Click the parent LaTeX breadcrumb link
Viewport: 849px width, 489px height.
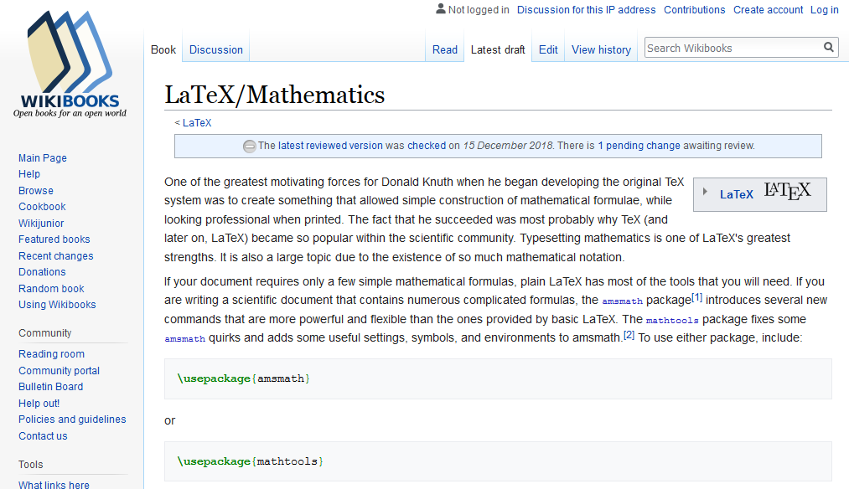(x=197, y=123)
